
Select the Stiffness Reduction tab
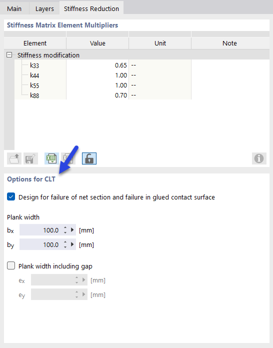point(91,8)
